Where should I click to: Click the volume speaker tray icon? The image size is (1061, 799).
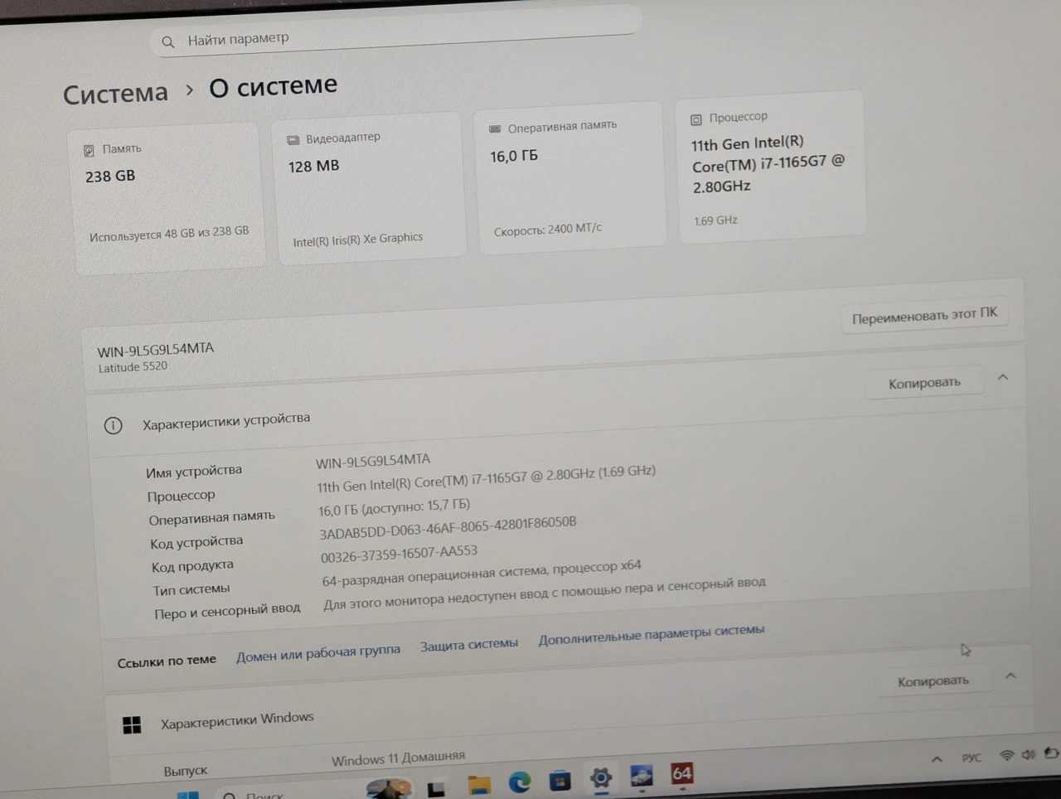coord(1029,754)
